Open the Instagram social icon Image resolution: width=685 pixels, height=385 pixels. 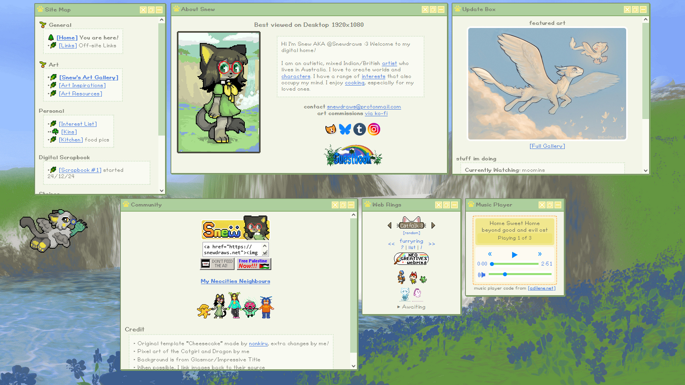coord(374,129)
